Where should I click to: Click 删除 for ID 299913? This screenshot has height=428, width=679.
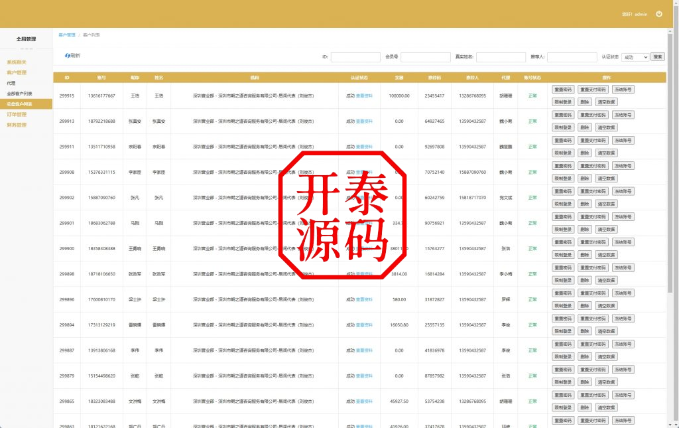(x=584, y=128)
